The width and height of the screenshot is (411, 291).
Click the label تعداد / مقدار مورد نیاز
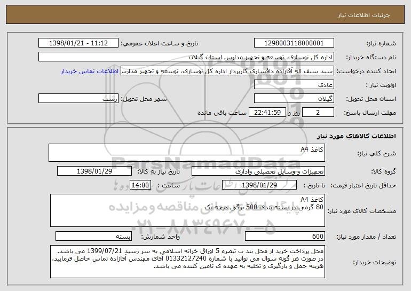tap(366, 237)
